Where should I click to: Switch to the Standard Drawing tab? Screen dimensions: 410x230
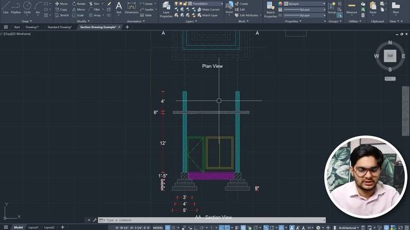[x=60, y=27]
